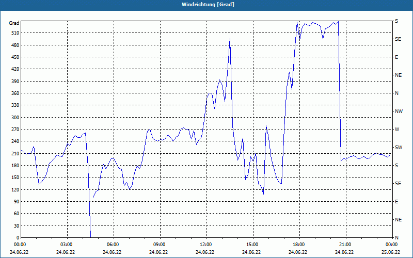Click the 210 degree axis label
Image resolution: width=413 pixels, height=258 pixels.
(15, 153)
